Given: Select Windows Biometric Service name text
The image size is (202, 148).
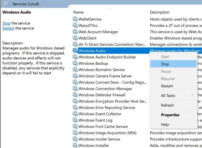Looking at the screenshot, I should pyautogui.click(x=102, y=70).
